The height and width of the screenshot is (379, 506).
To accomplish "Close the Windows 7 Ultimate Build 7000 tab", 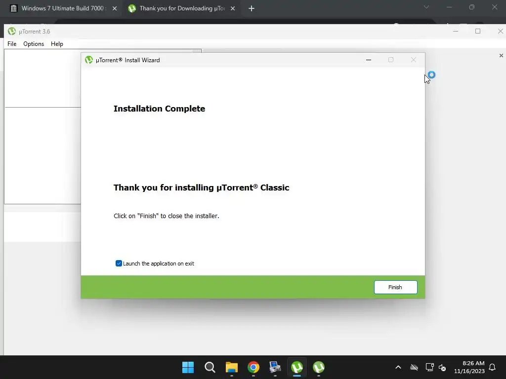I will click(115, 8).
